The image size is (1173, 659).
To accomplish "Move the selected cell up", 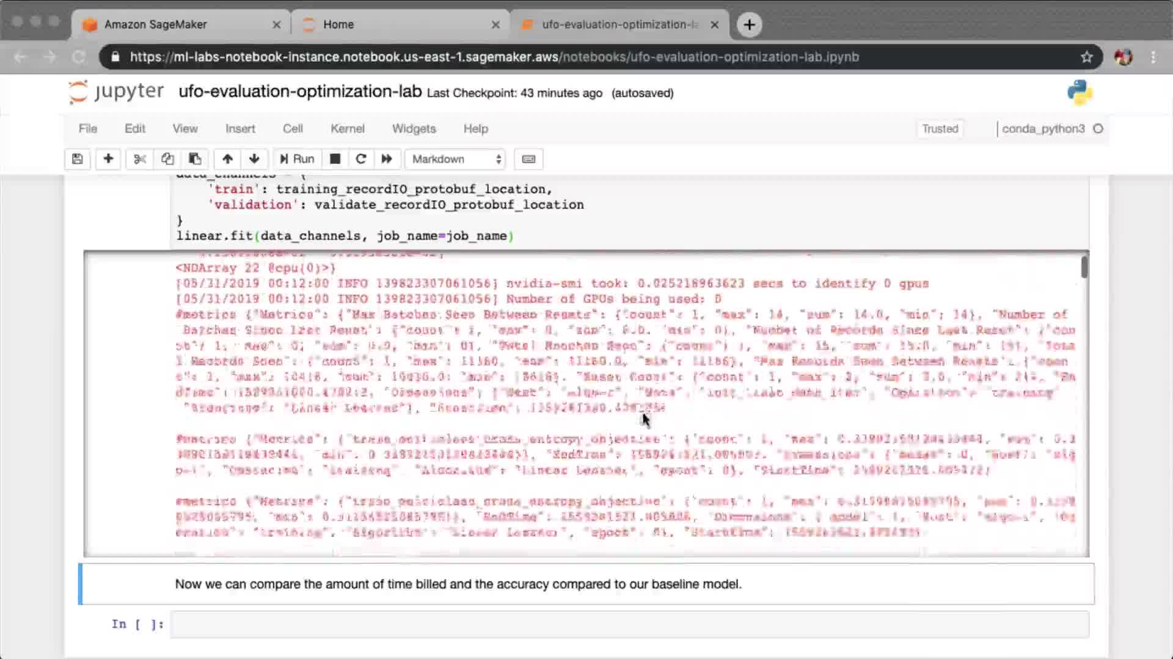I will (x=227, y=159).
